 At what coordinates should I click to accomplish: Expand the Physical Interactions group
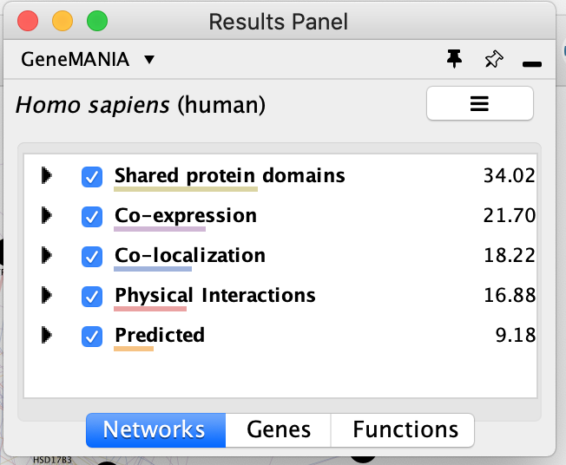tap(47, 296)
